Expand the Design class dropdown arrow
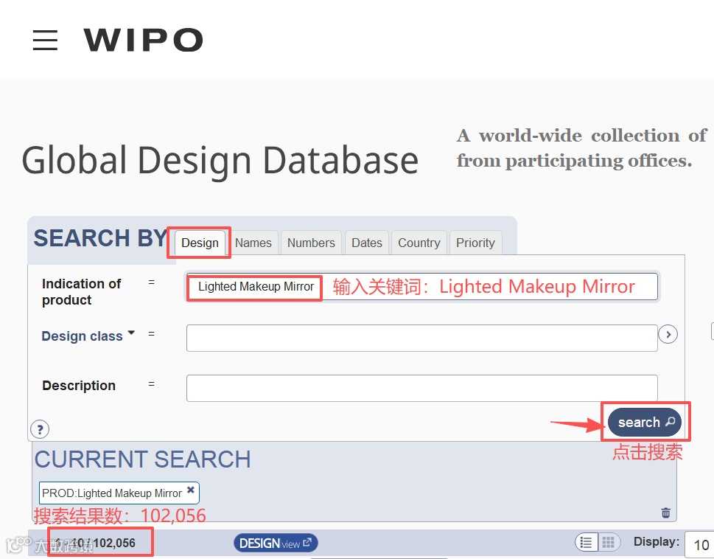 (131, 333)
